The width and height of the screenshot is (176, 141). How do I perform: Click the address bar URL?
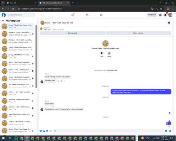click(42, 9)
